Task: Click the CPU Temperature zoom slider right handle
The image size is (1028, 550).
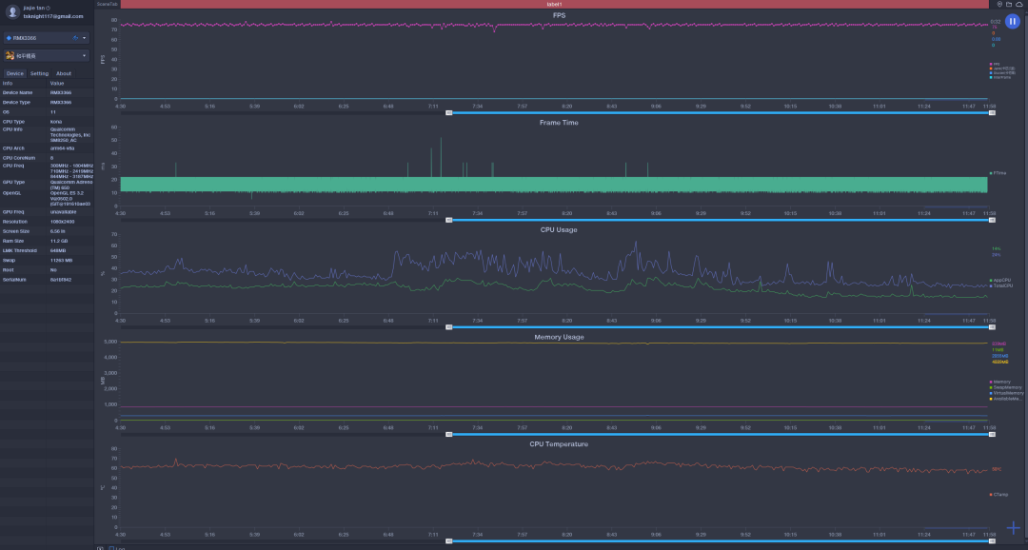Action: tap(992, 540)
